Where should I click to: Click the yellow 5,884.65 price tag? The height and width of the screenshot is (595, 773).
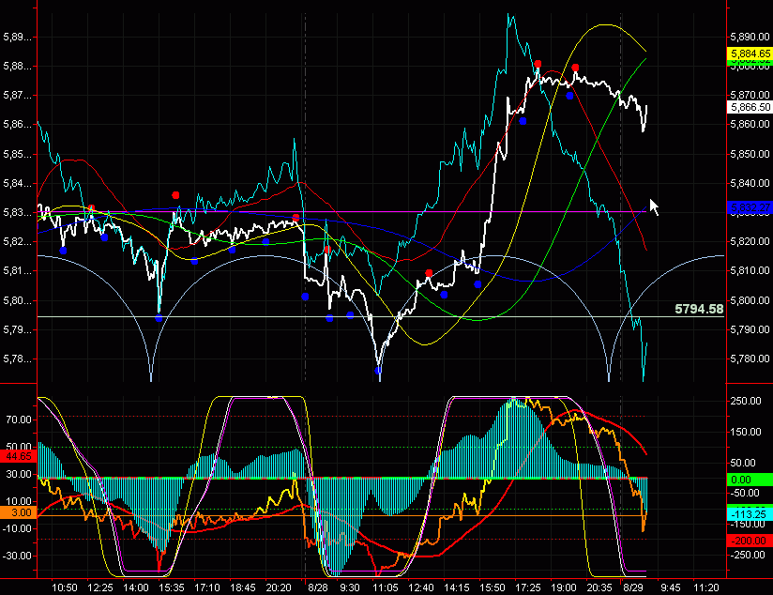pos(750,53)
